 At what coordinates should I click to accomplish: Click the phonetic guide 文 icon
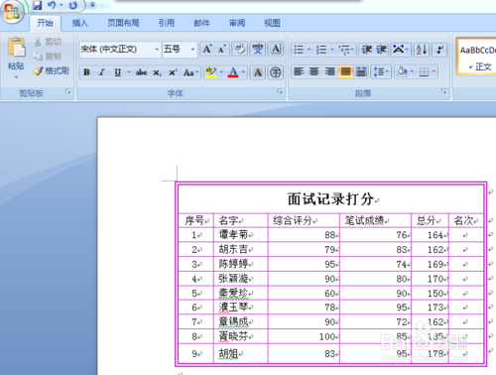tap(258, 50)
